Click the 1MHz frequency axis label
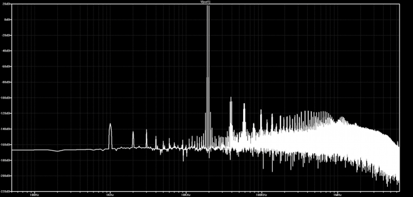Image resolution: width=413 pixels, height=197 pixels. point(338,195)
